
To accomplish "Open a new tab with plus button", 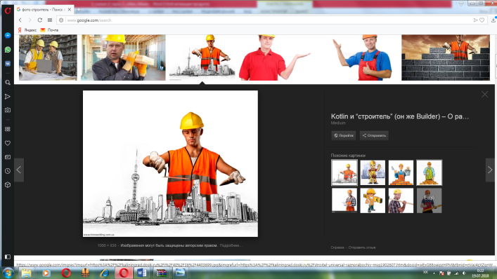I will point(79,10).
